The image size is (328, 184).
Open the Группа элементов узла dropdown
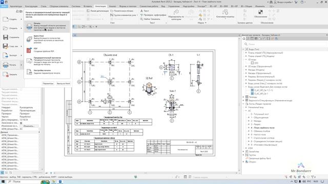(124, 15)
